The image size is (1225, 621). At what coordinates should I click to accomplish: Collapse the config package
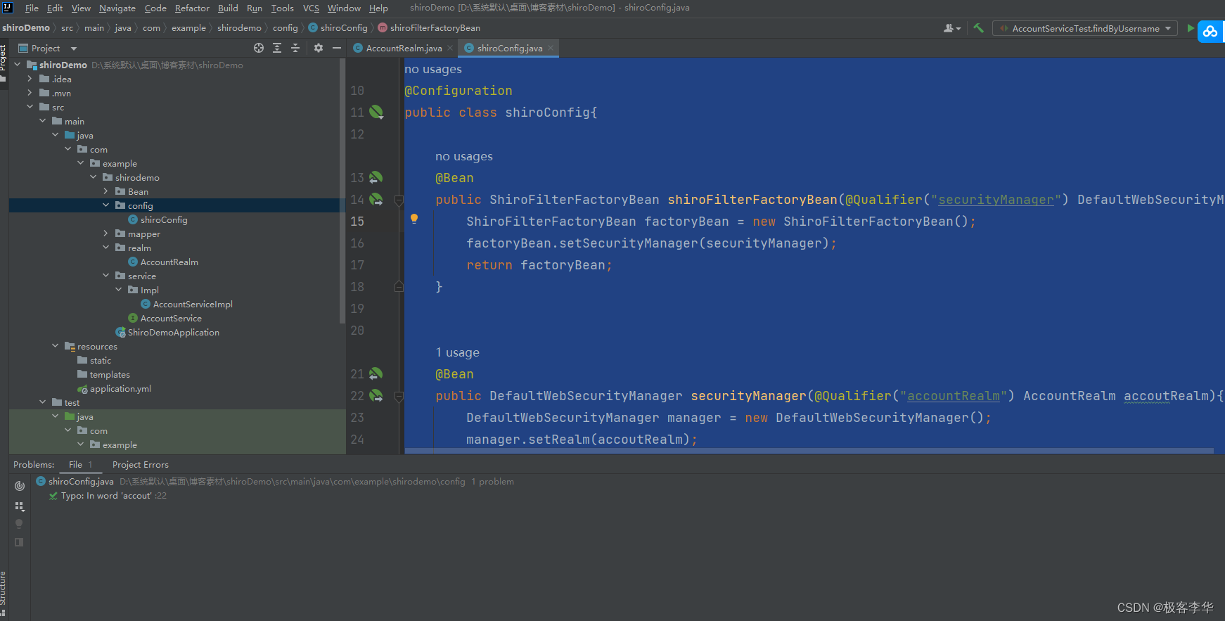[105, 205]
